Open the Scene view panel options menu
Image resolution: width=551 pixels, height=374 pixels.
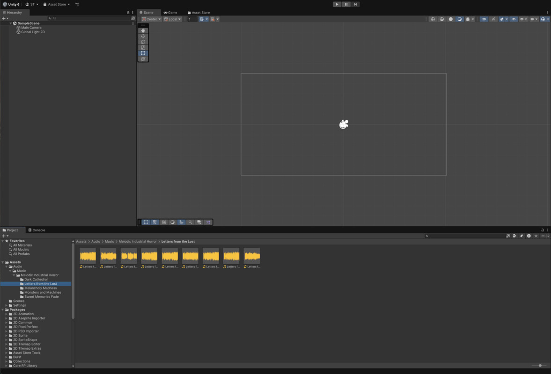[547, 12]
